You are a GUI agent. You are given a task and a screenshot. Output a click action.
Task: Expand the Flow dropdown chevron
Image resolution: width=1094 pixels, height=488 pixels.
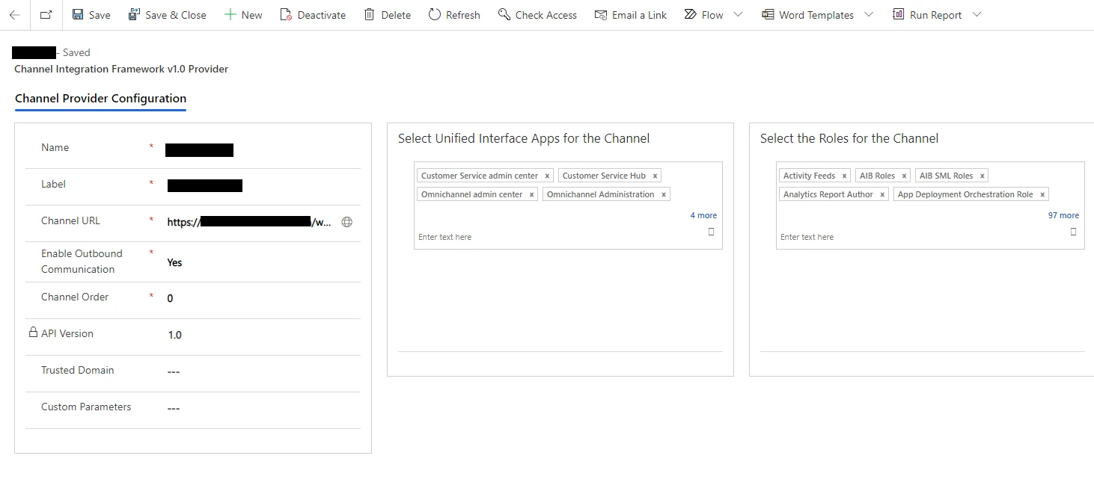[739, 15]
